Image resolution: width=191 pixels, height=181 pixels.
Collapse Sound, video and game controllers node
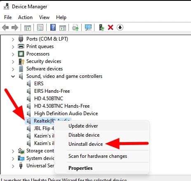point(13,76)
